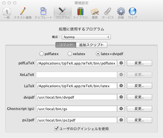This screenshot has height=138, width=163.
Task: Click 変更... button for ps2pdf path
Action: (139, 120)
